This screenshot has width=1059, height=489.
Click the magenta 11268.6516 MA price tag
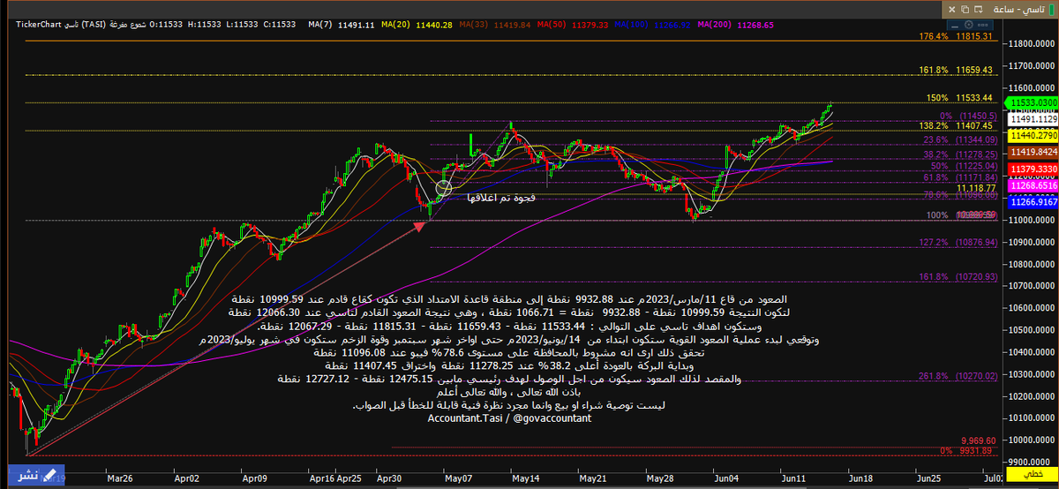(x=1034, y=185)
